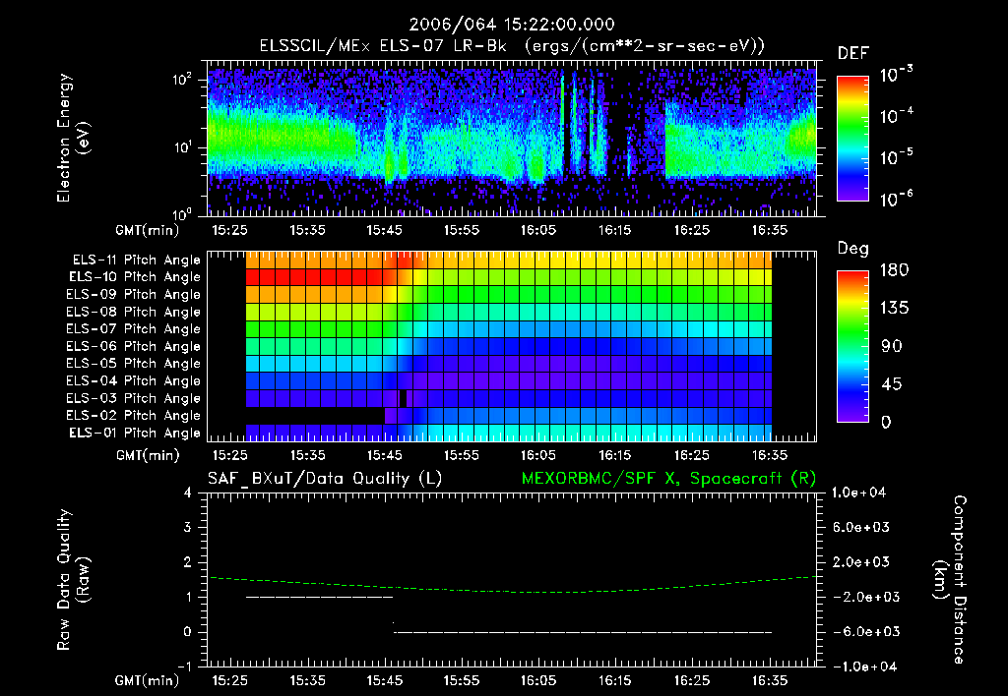
Task: Select the ELS-06 Pitch Angle row label
Action: [x=133, y=346]
